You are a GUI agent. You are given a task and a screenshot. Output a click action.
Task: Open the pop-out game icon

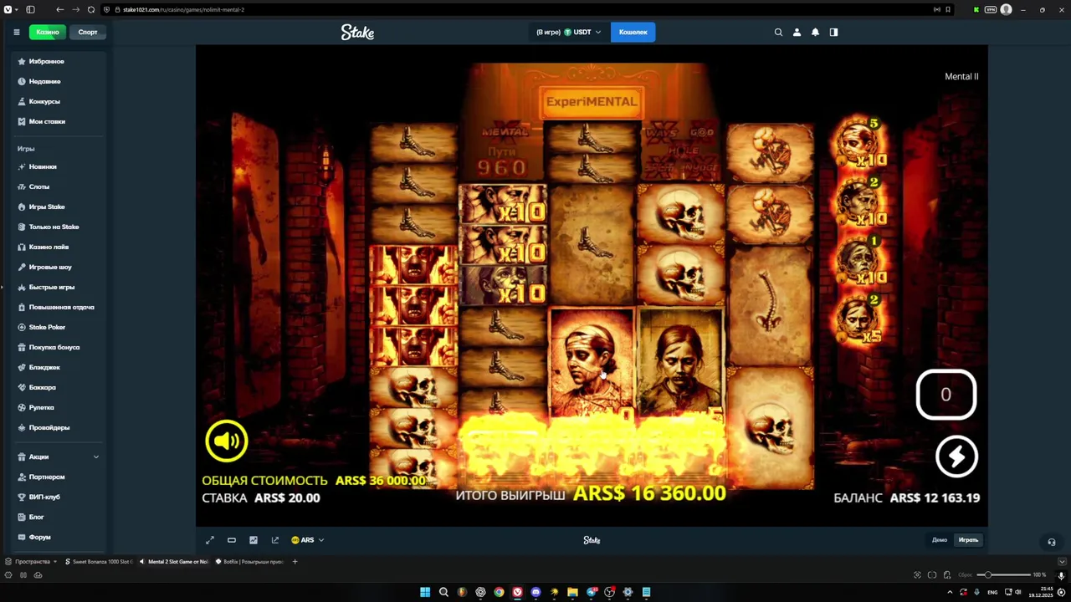click(x=275, y=540)
